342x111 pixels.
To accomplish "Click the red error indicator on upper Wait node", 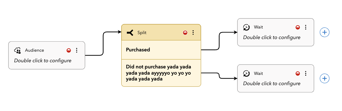I will click(x=298, y=27).
